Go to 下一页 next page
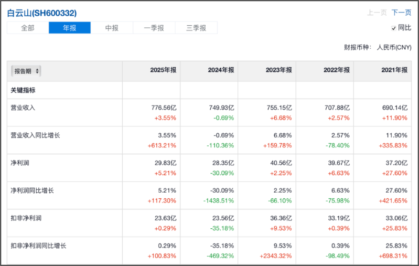This screenshot has width=419, height=266. click(x=401, y=13)
